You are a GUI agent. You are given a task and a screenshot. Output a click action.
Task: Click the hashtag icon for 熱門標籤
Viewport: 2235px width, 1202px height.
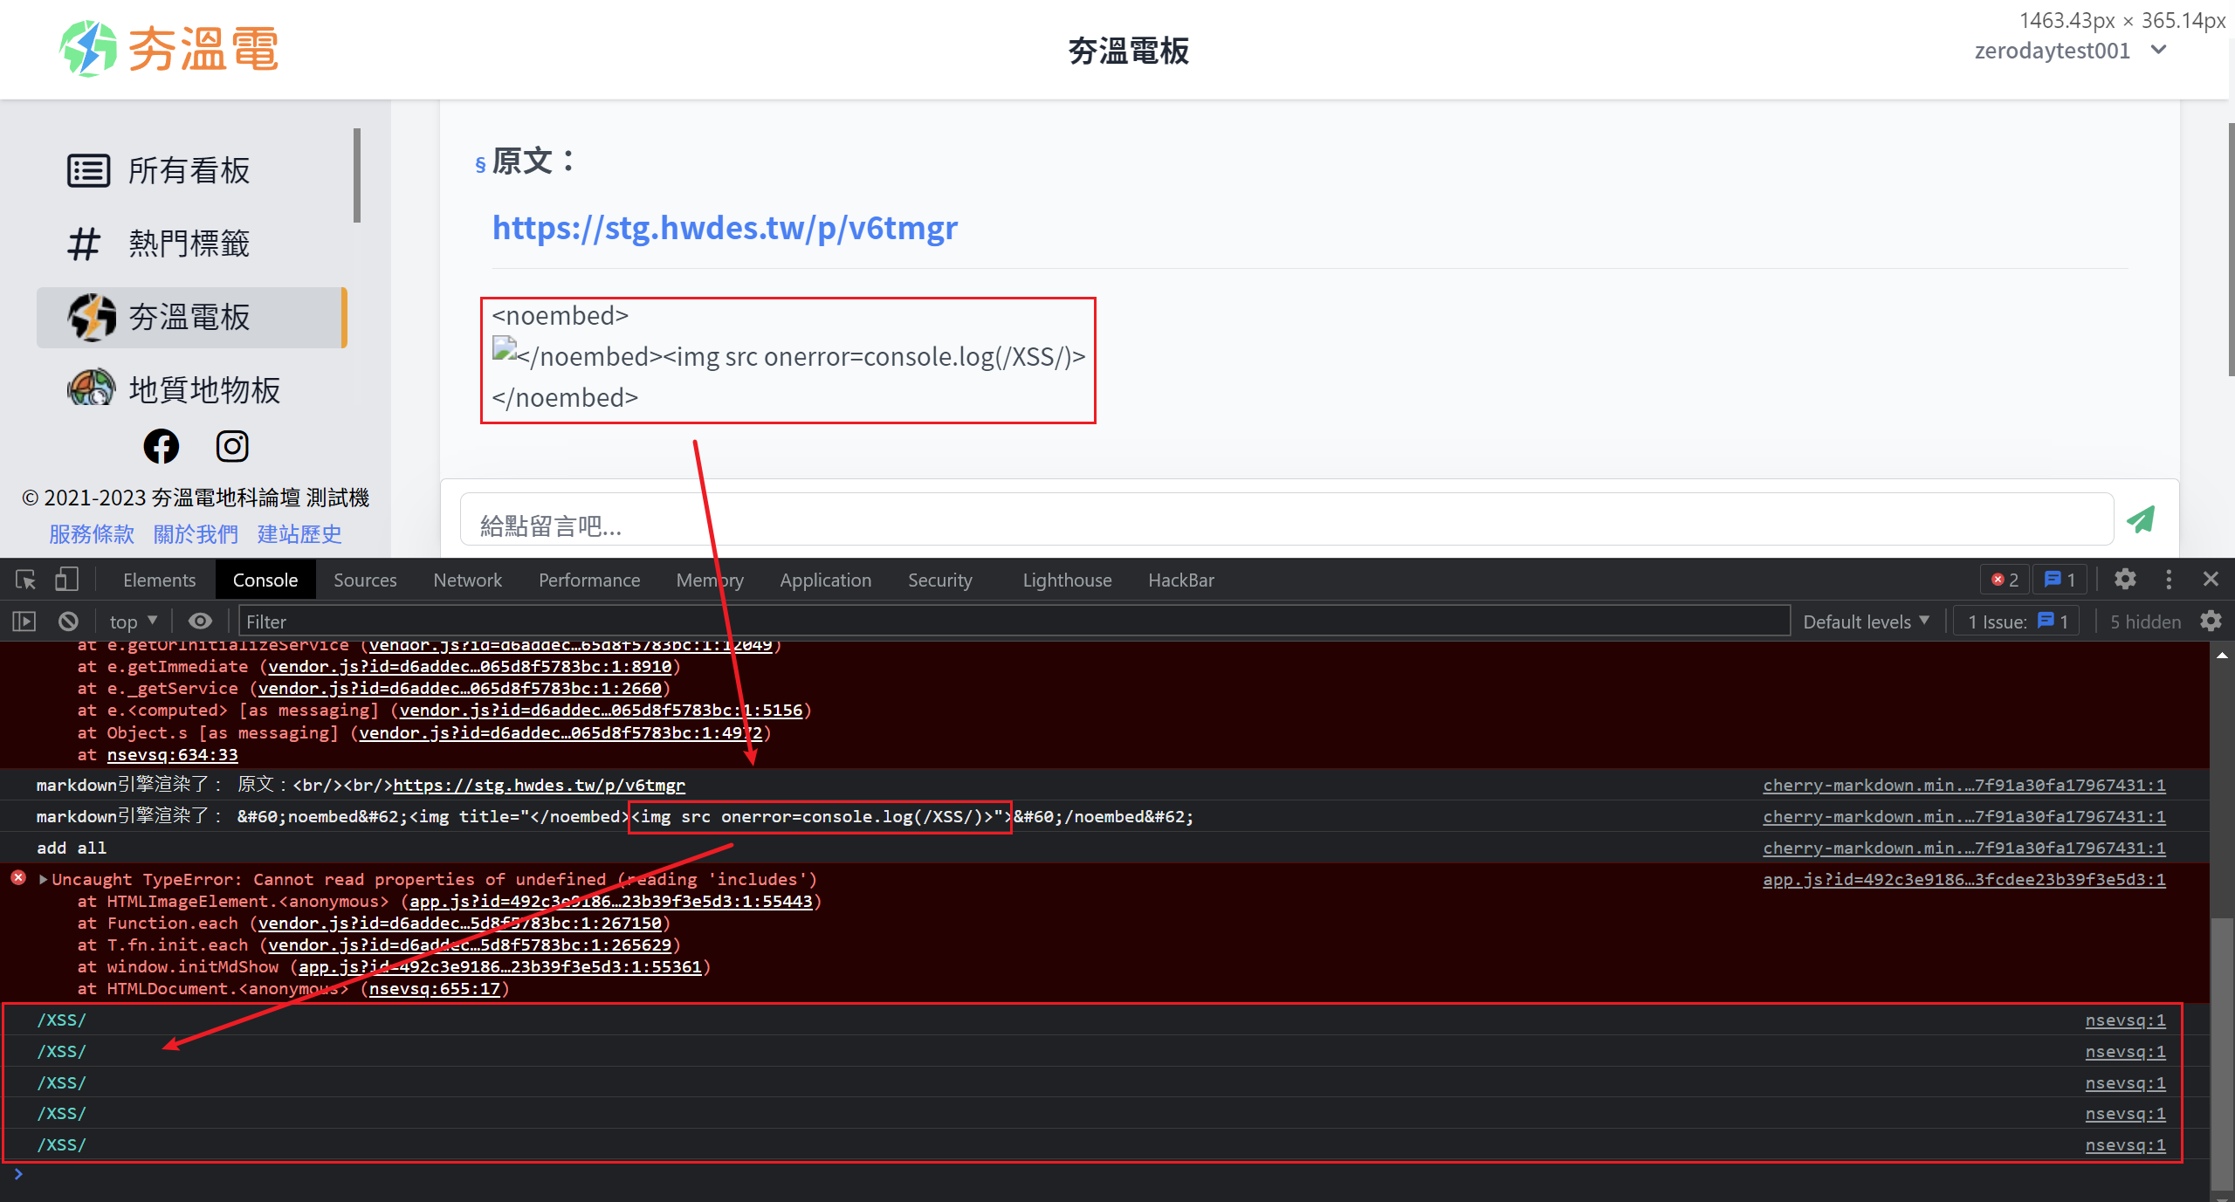[x=84, y=244]
